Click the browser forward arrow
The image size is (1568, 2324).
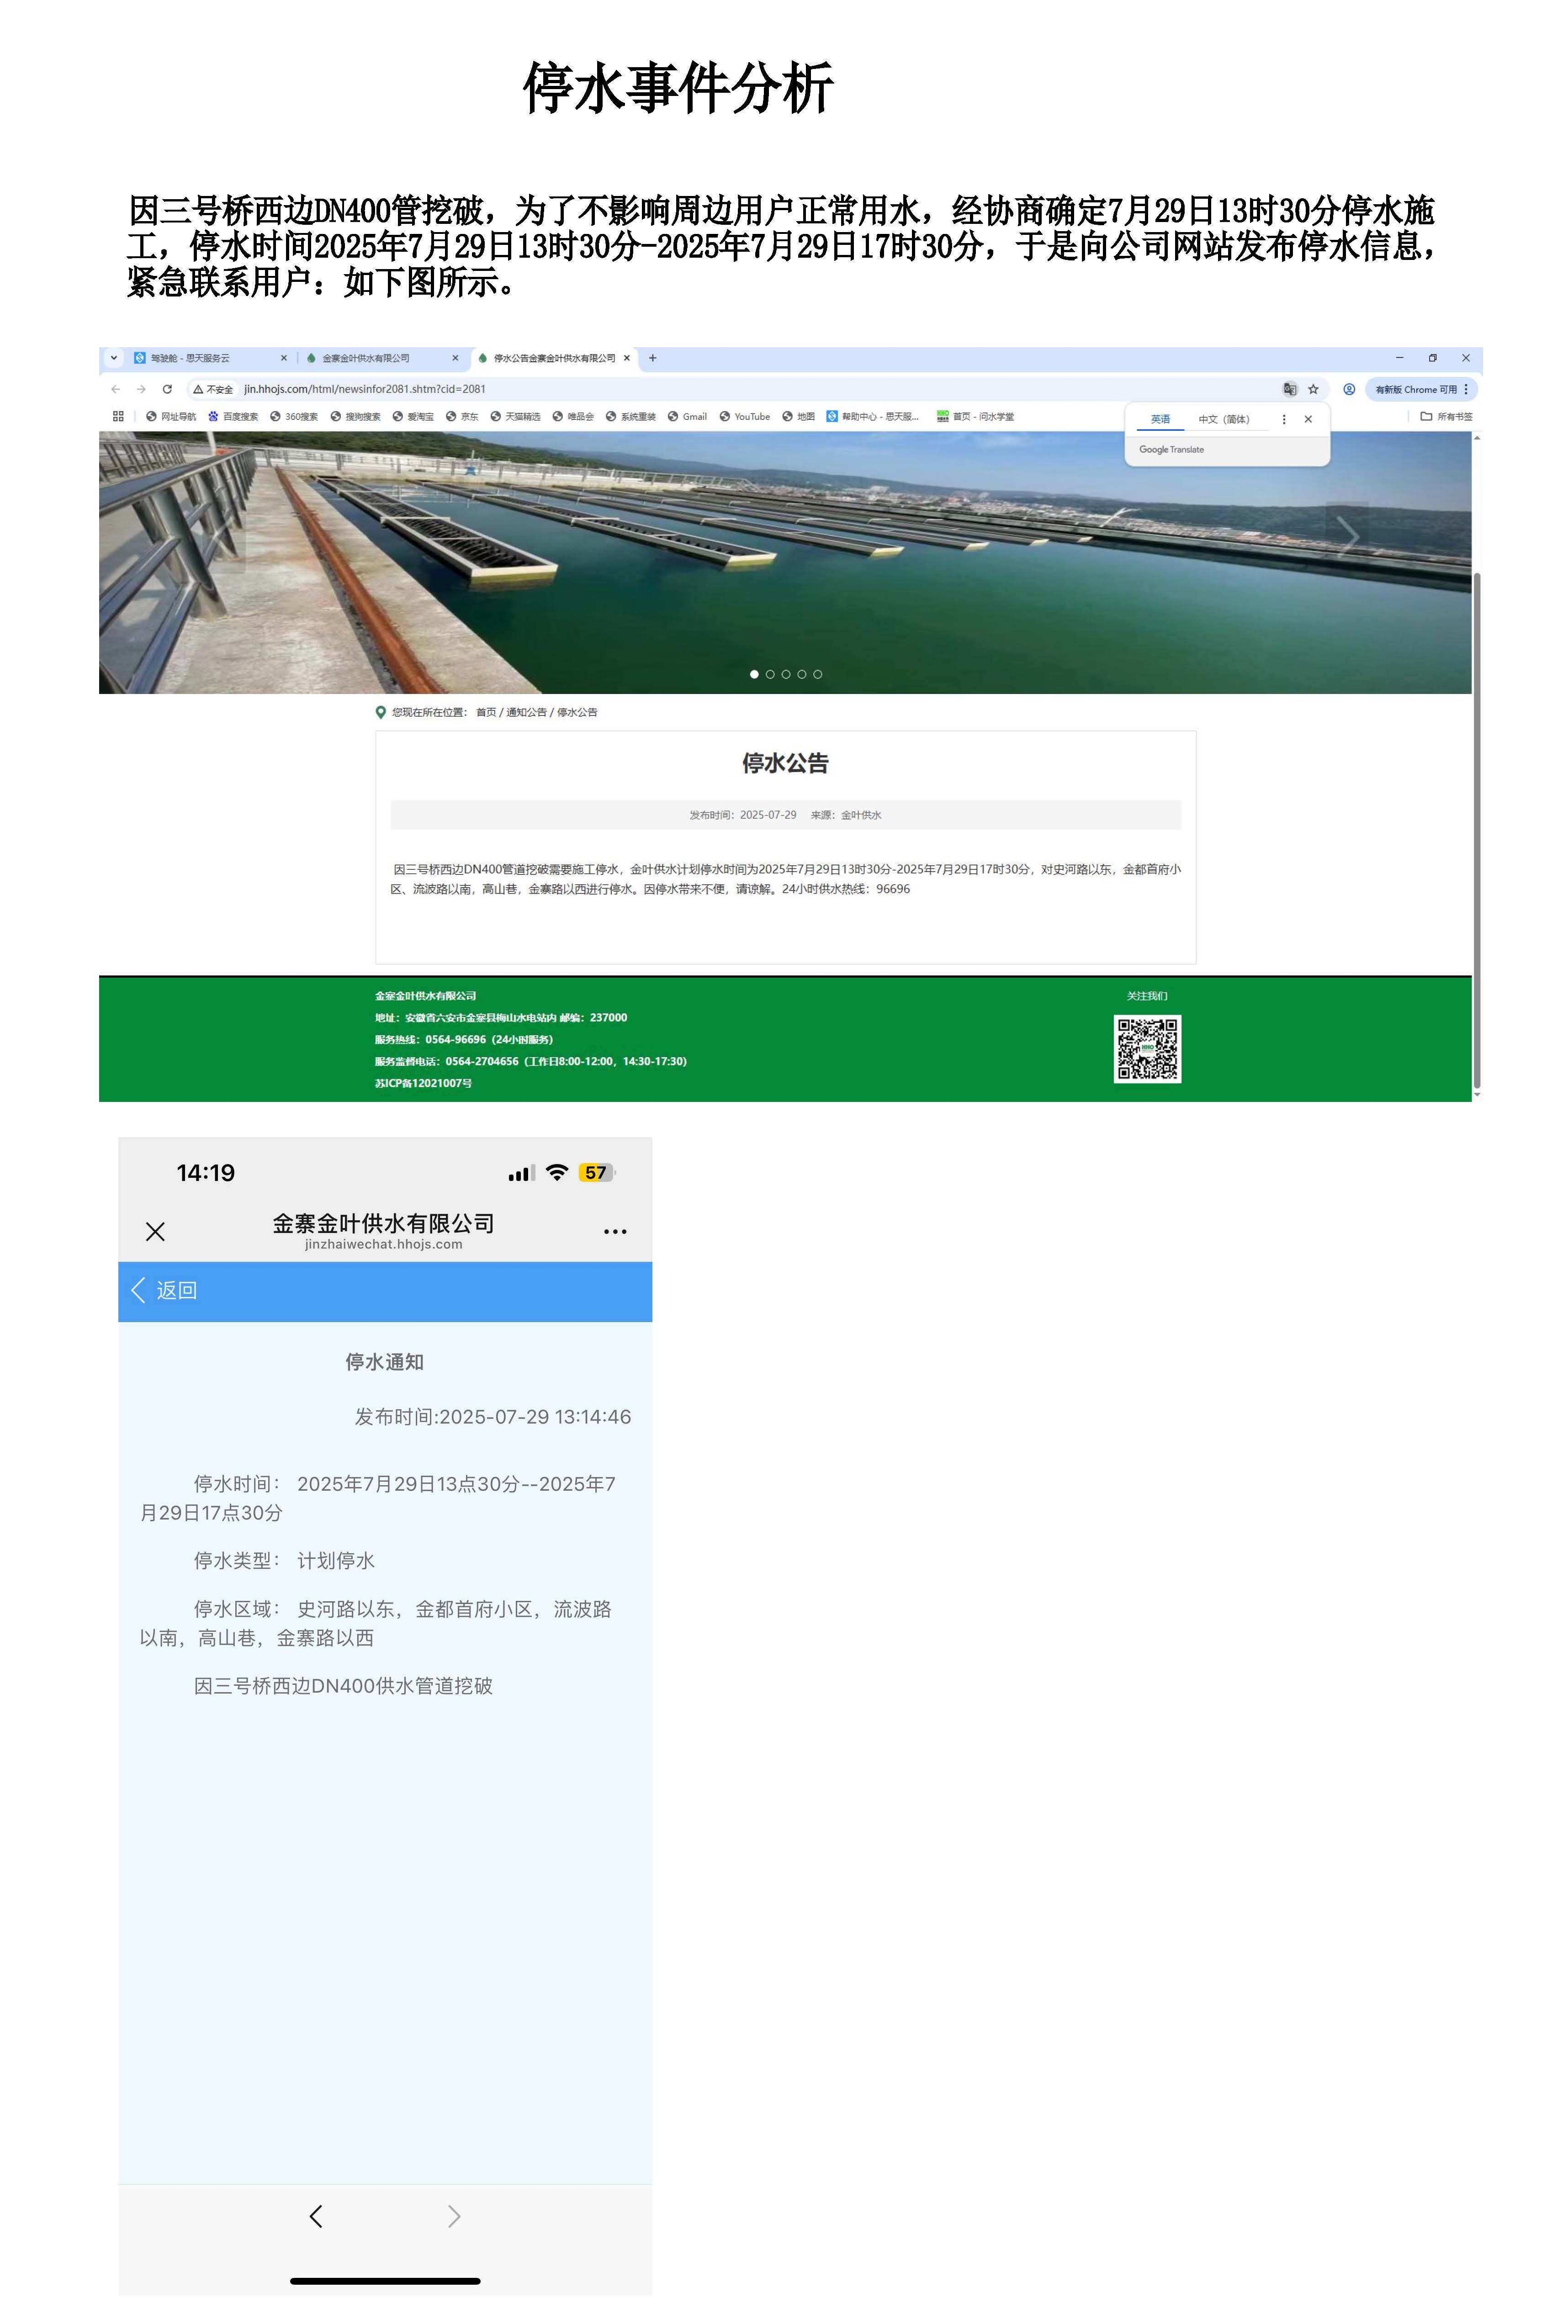pos(141,389)
